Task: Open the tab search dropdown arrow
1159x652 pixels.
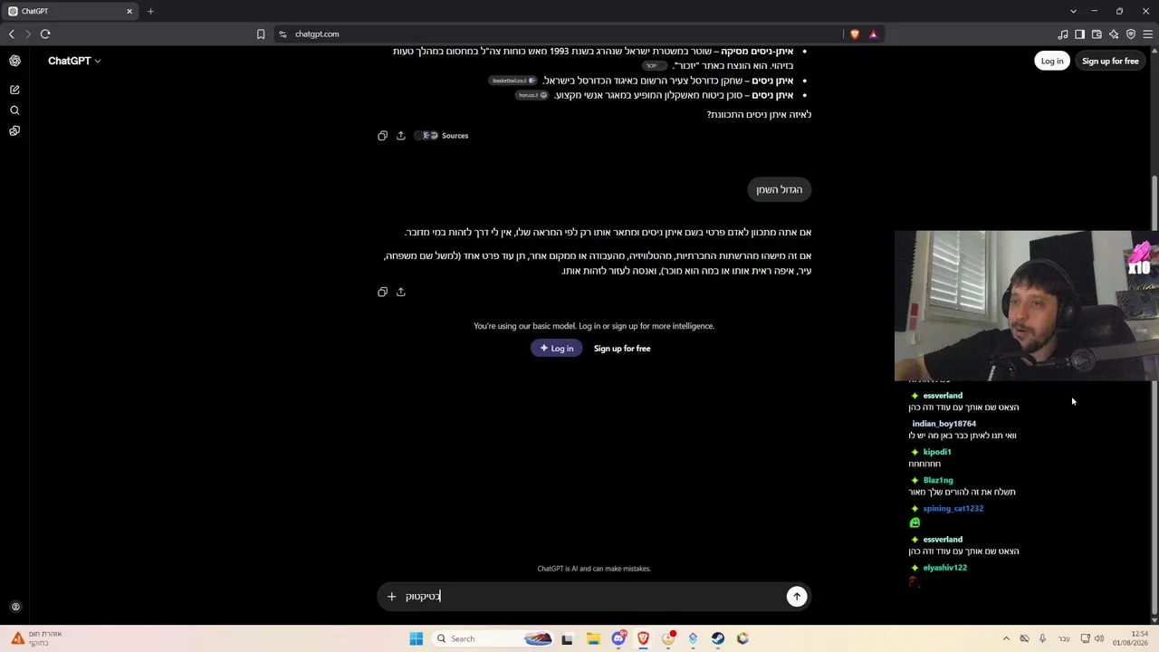Action: point(1074,11)
